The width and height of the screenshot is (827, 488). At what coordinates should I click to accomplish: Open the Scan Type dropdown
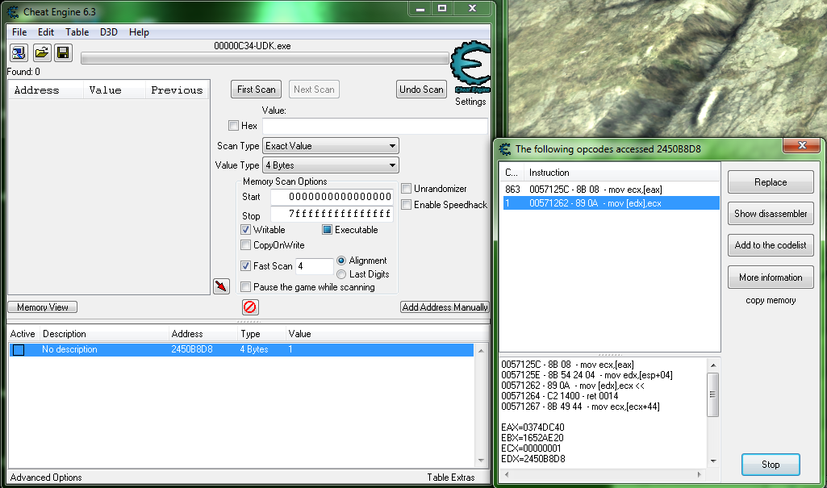(331, 146)
